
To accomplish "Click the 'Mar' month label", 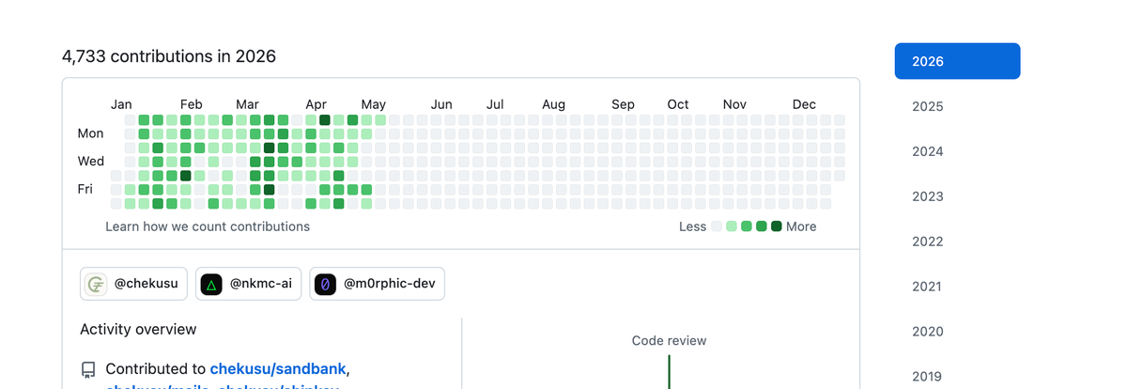I will point(248,104).
